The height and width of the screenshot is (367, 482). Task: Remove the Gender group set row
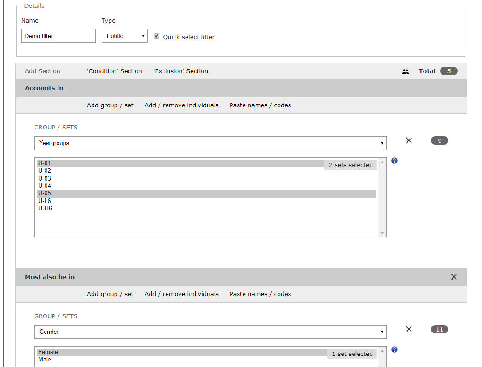(408, 329)
